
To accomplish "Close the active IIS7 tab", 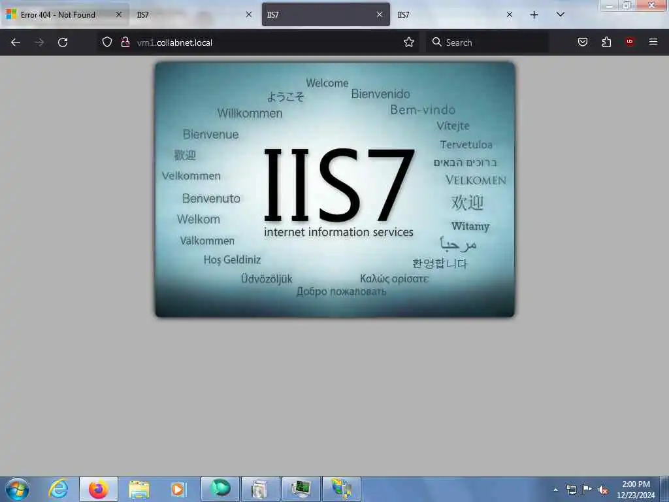I will 380,14.
